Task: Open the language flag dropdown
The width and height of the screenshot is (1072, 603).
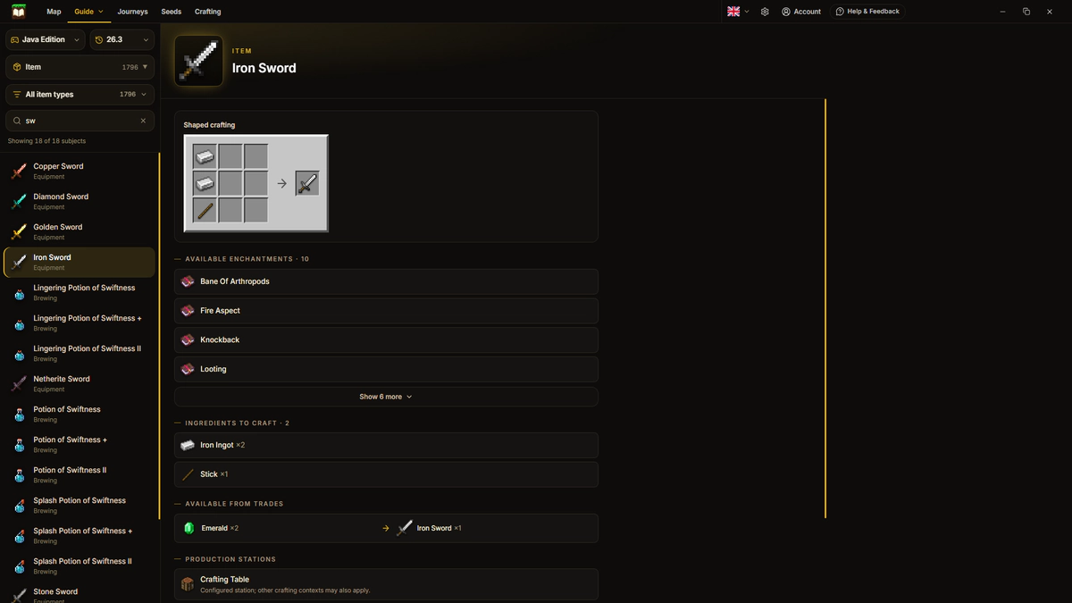Action: click(738, 12)
